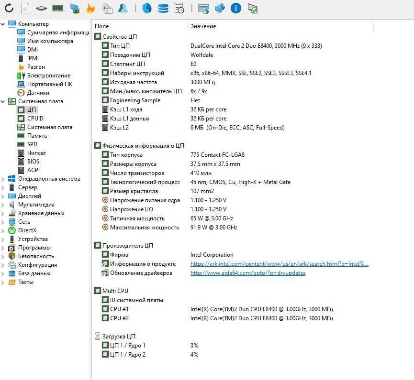Expand Операционная система node chevron
The width and height of the screenshot is (414, 380).
[3, 179]
